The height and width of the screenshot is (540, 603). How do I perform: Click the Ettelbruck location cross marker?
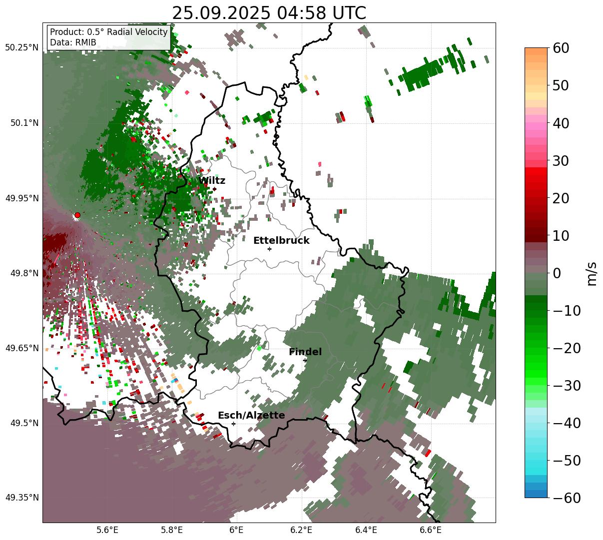tap(270, 249)
